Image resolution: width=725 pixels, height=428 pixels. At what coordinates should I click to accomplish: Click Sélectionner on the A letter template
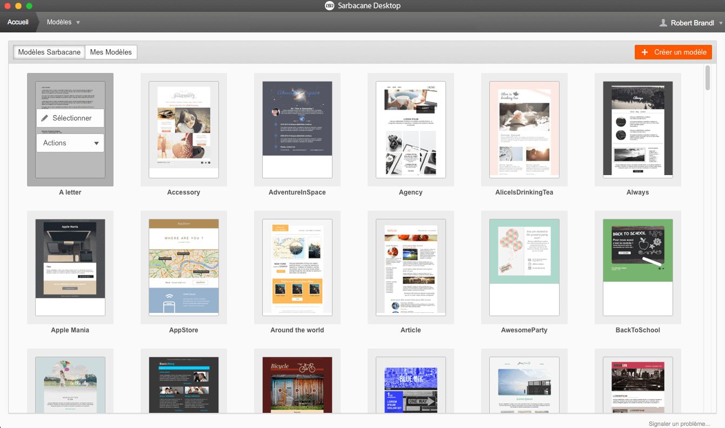[70, 118]
